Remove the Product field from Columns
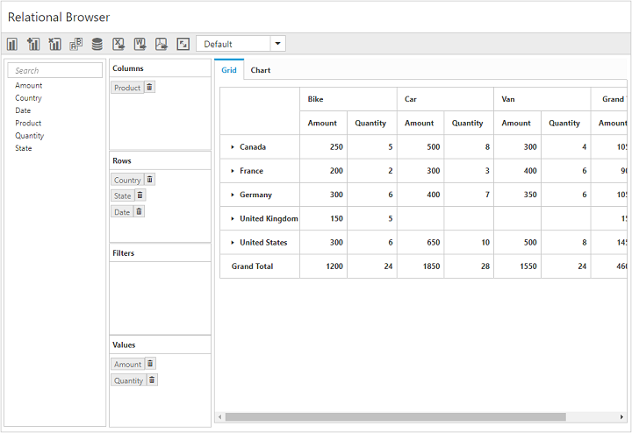The image size is (632, 433). [x=149, y=88]
